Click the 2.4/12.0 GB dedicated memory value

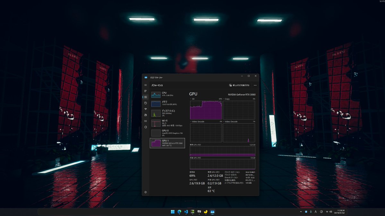[215, 176]
